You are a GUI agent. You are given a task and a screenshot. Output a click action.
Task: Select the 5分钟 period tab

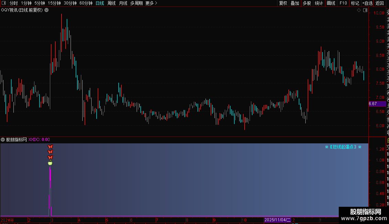click(x=40, y=3)
